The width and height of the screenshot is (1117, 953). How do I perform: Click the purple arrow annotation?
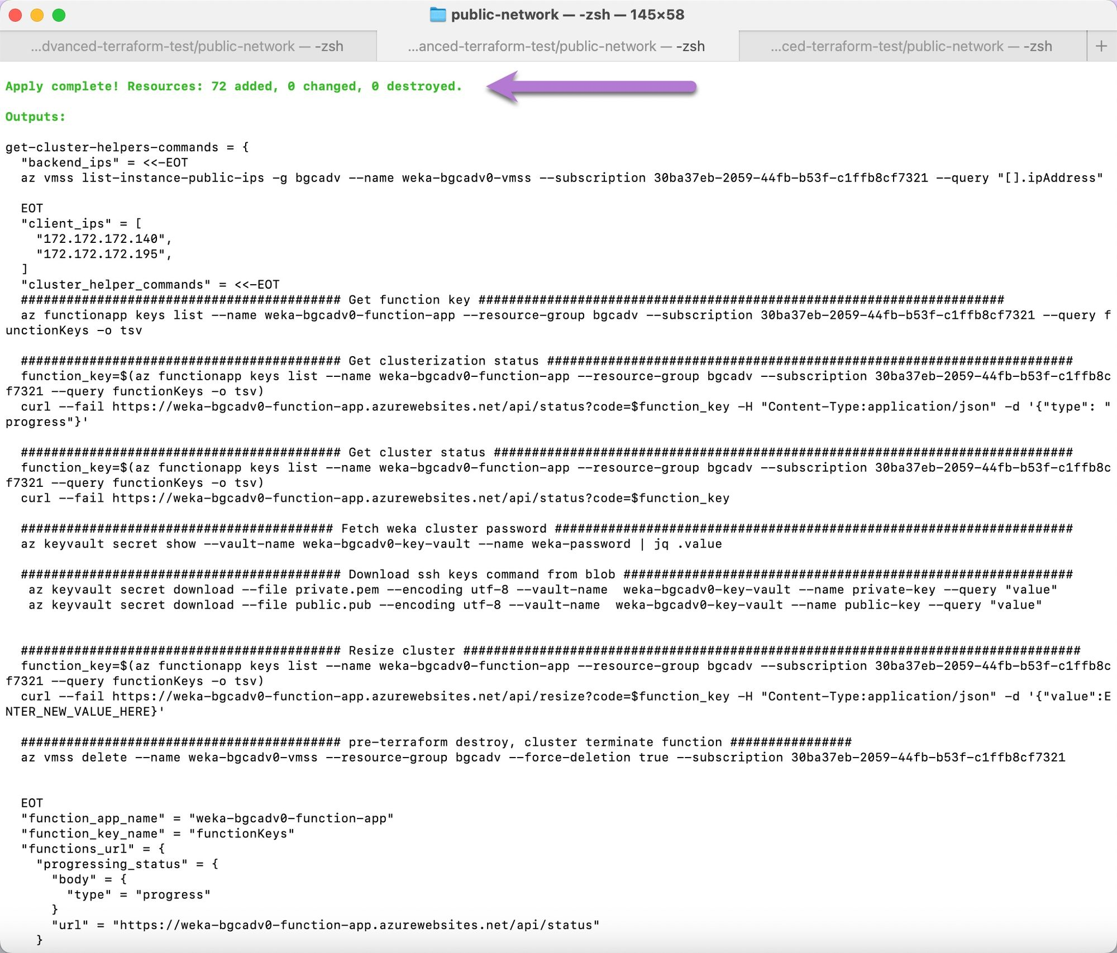(591, 87)
